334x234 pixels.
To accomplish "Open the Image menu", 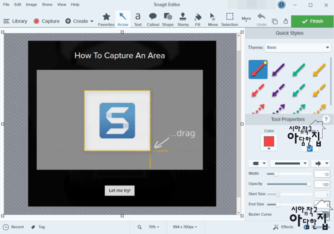I will (x=31, y=4).
